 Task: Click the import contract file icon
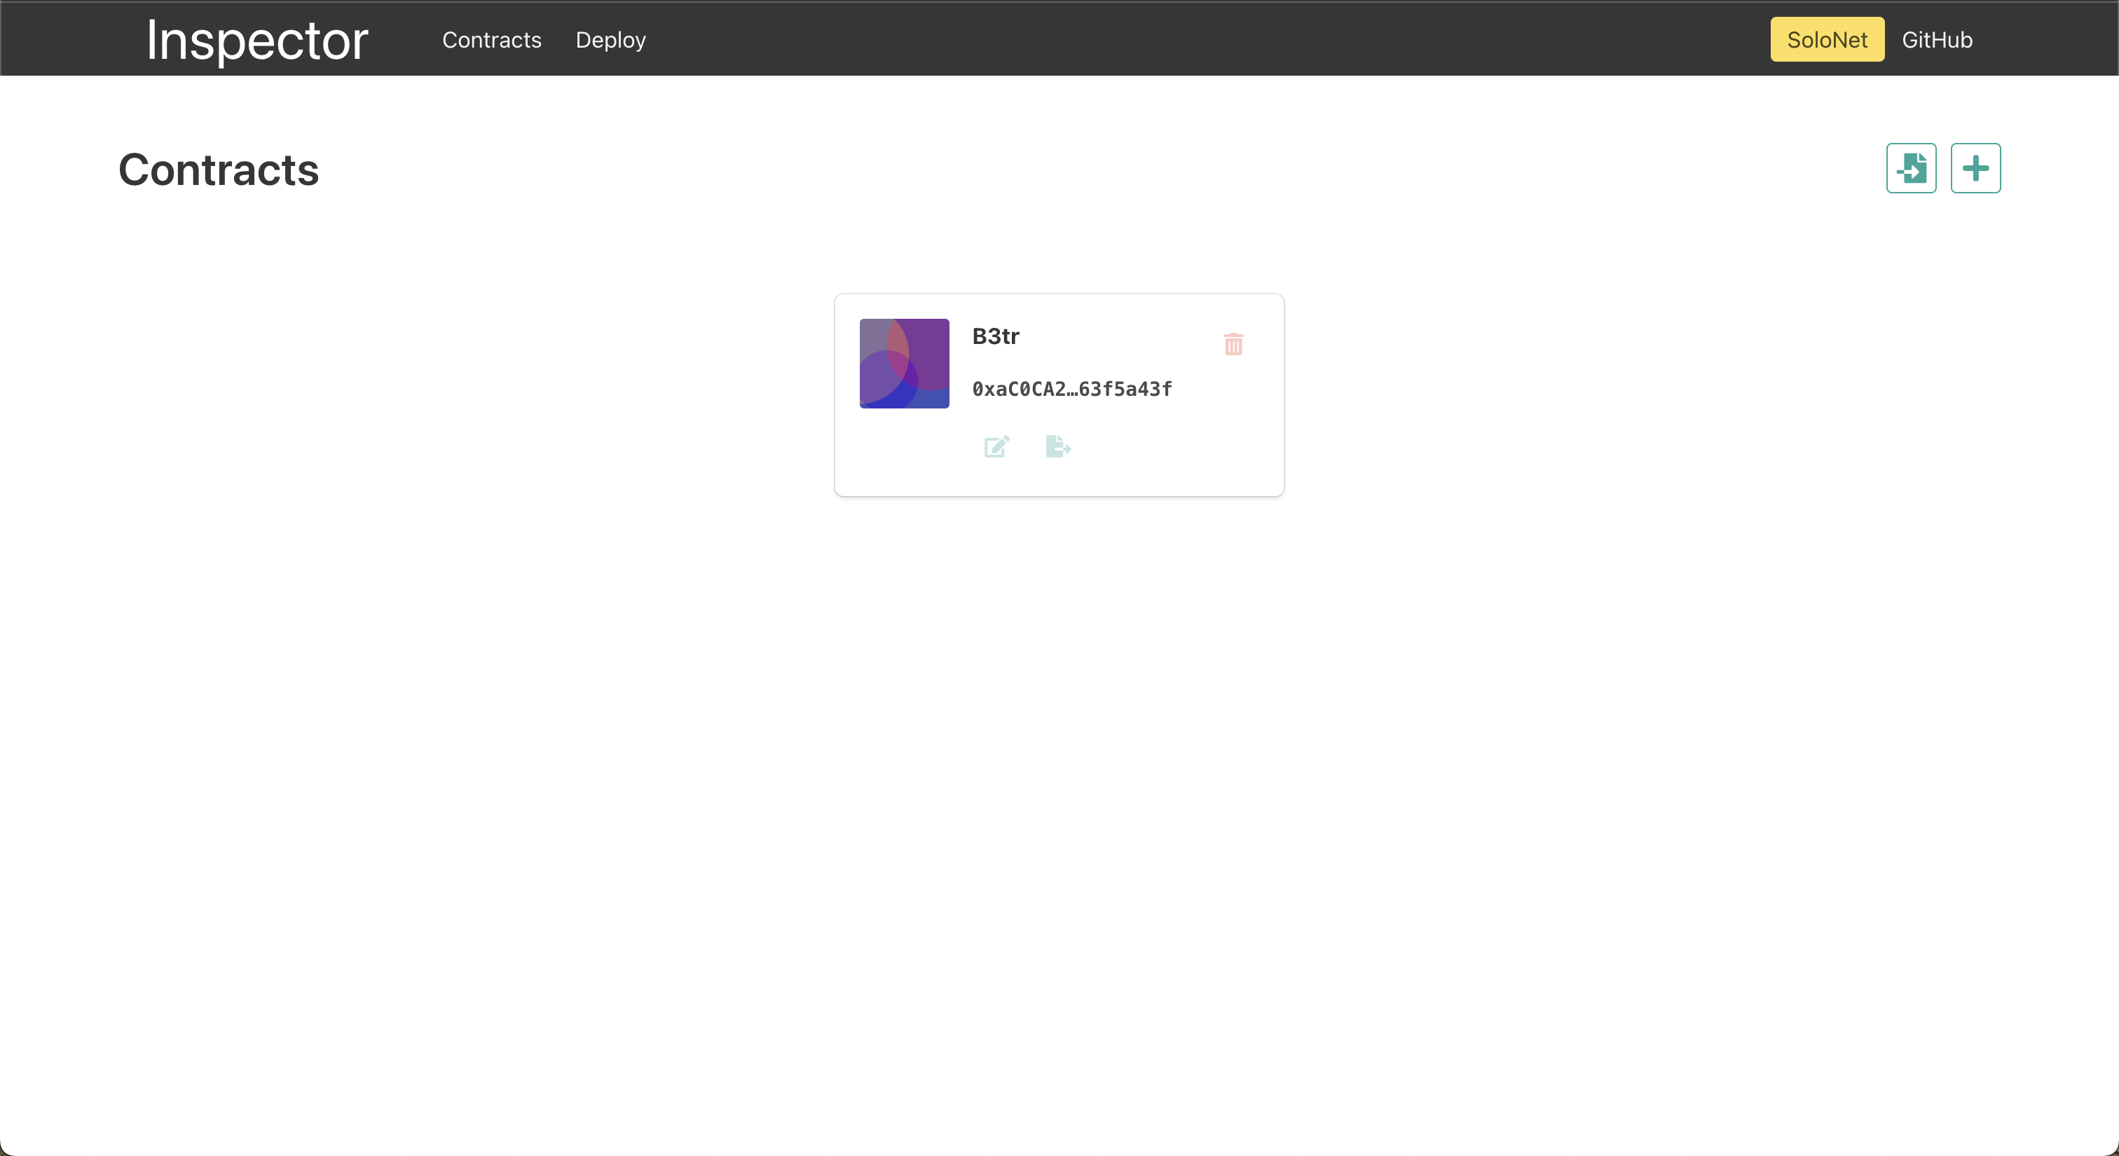coord(1911,169)
